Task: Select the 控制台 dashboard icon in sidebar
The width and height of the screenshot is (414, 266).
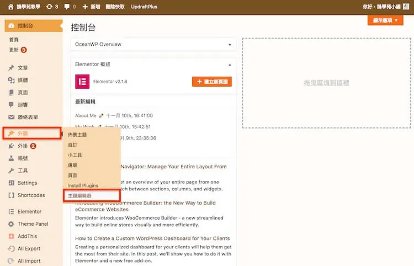Action: tap(11, 26)
